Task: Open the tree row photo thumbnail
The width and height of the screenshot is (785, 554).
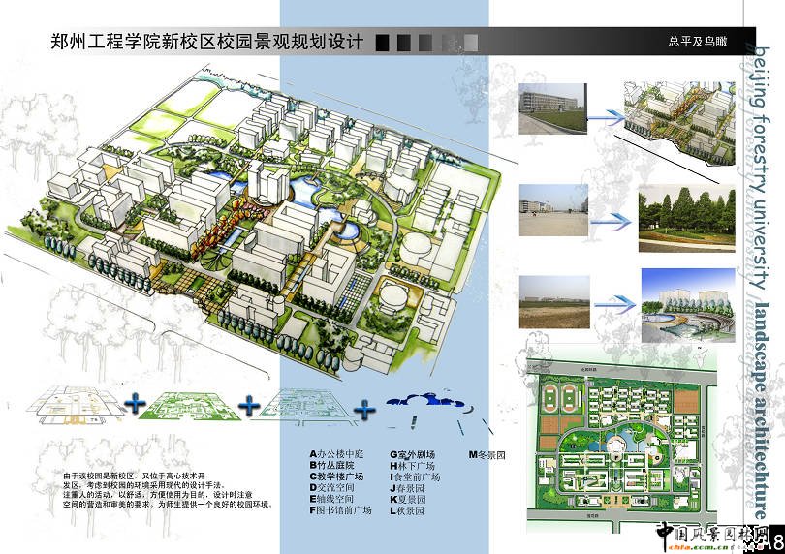Action: [x=681, y=210]
